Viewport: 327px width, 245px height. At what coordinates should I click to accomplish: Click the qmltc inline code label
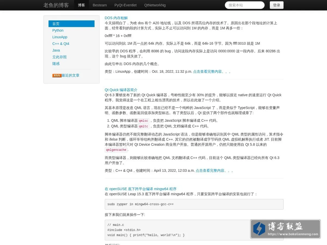[x=143, y=126]
